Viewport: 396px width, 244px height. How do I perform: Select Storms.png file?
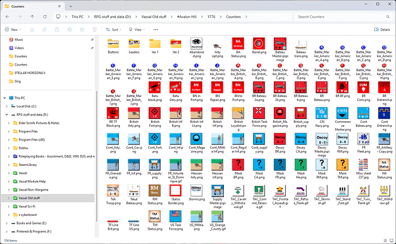196,193
